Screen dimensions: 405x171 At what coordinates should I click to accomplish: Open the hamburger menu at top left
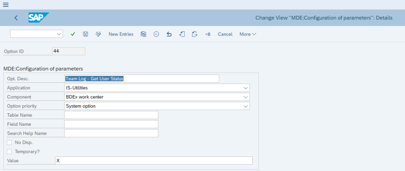click(x=6, y=4)
